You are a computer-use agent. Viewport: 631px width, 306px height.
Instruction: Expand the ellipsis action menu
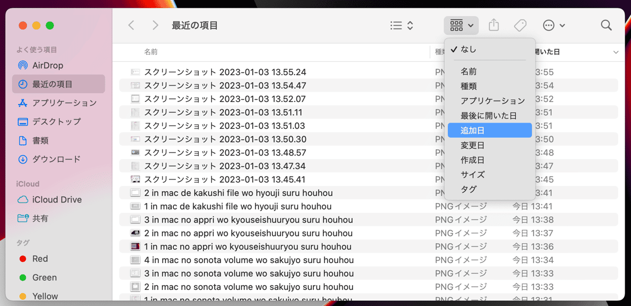coord(554,25)
